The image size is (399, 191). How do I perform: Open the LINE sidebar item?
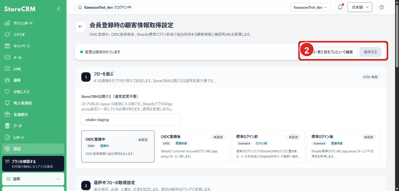tap(33, 69)
